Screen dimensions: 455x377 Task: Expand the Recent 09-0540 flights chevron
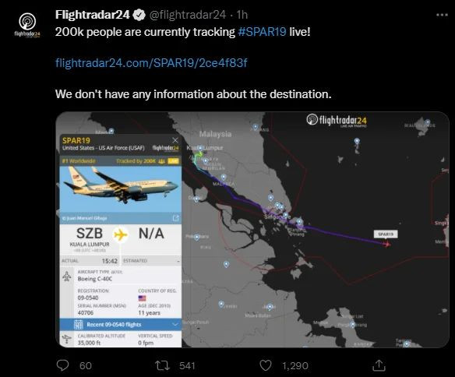[175, 324]
